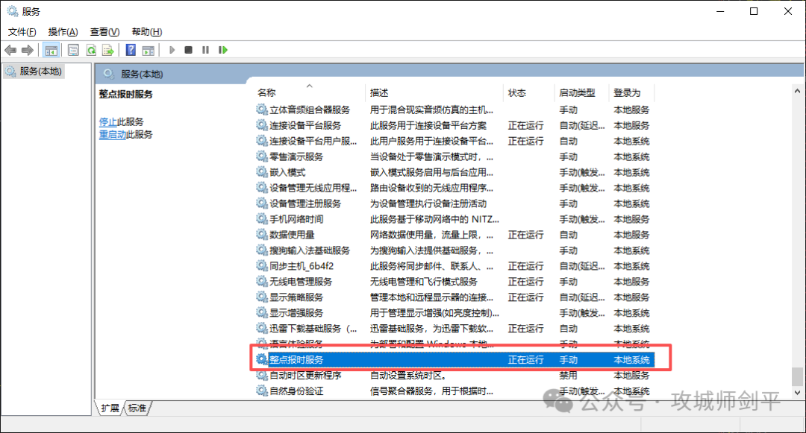The width and height of the screenshot is (806, 433).
Task: Click the Export list toolbar icon
Action: (x=108, y=50)
